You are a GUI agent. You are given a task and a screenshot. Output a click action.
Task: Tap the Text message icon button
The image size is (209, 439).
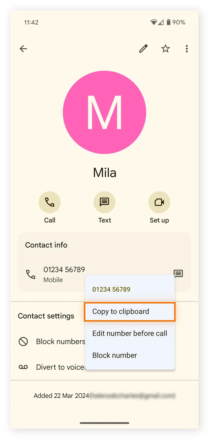tap(104, 202)
